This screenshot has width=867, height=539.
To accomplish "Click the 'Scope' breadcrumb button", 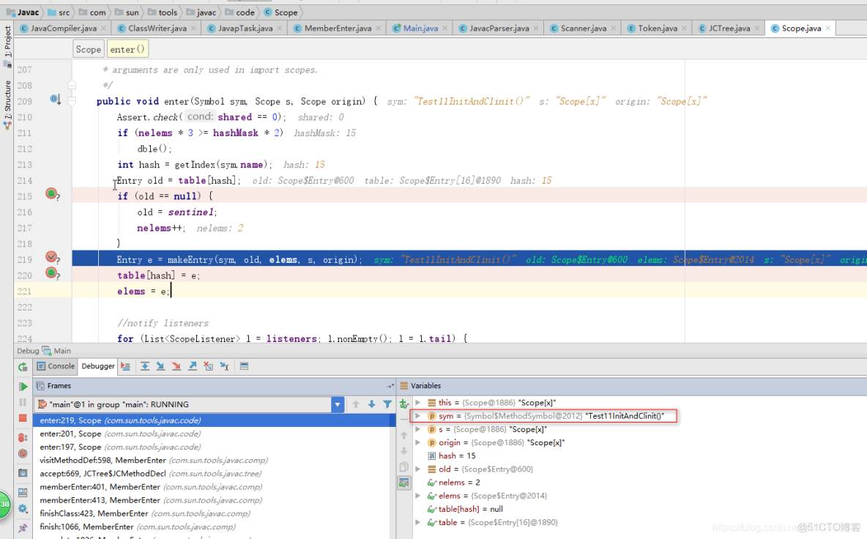I will coord(88,49).
